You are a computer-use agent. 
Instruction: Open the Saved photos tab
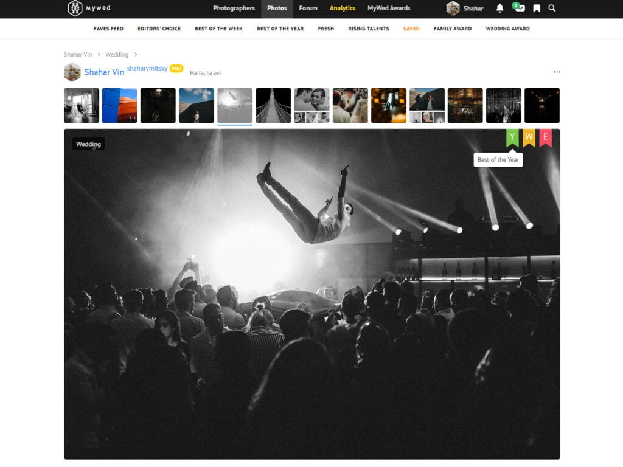pos(411,29)
